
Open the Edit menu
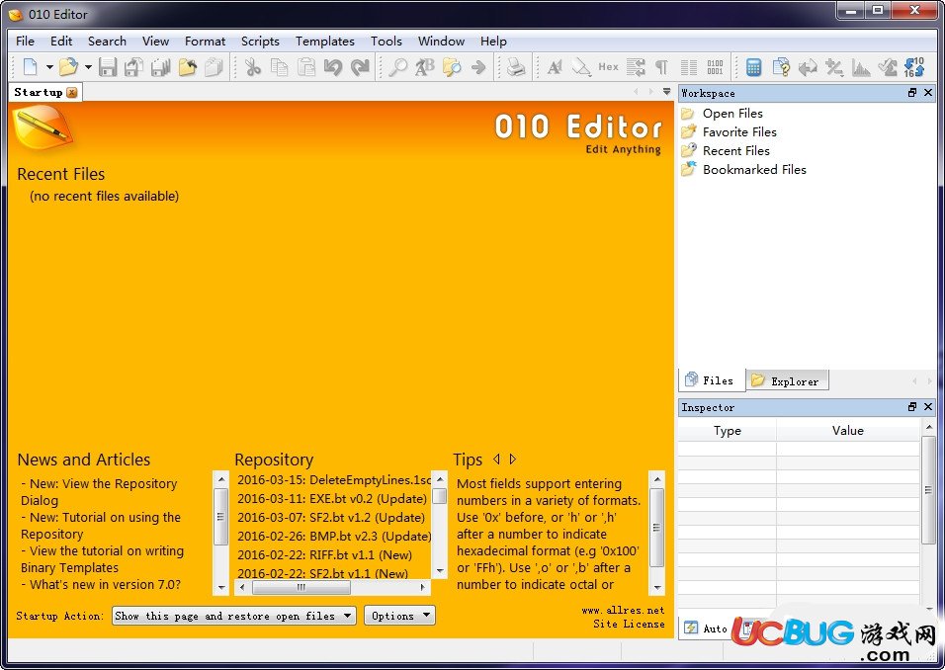[61, 41]
